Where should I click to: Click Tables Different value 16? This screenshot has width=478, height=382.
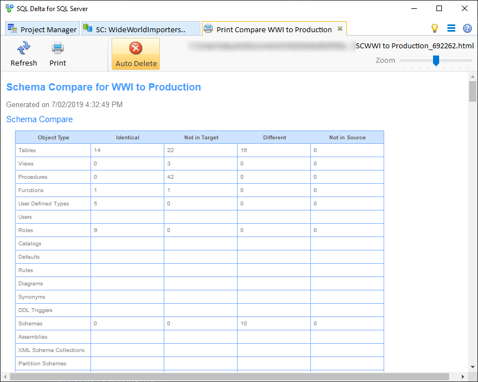point(244,150)
